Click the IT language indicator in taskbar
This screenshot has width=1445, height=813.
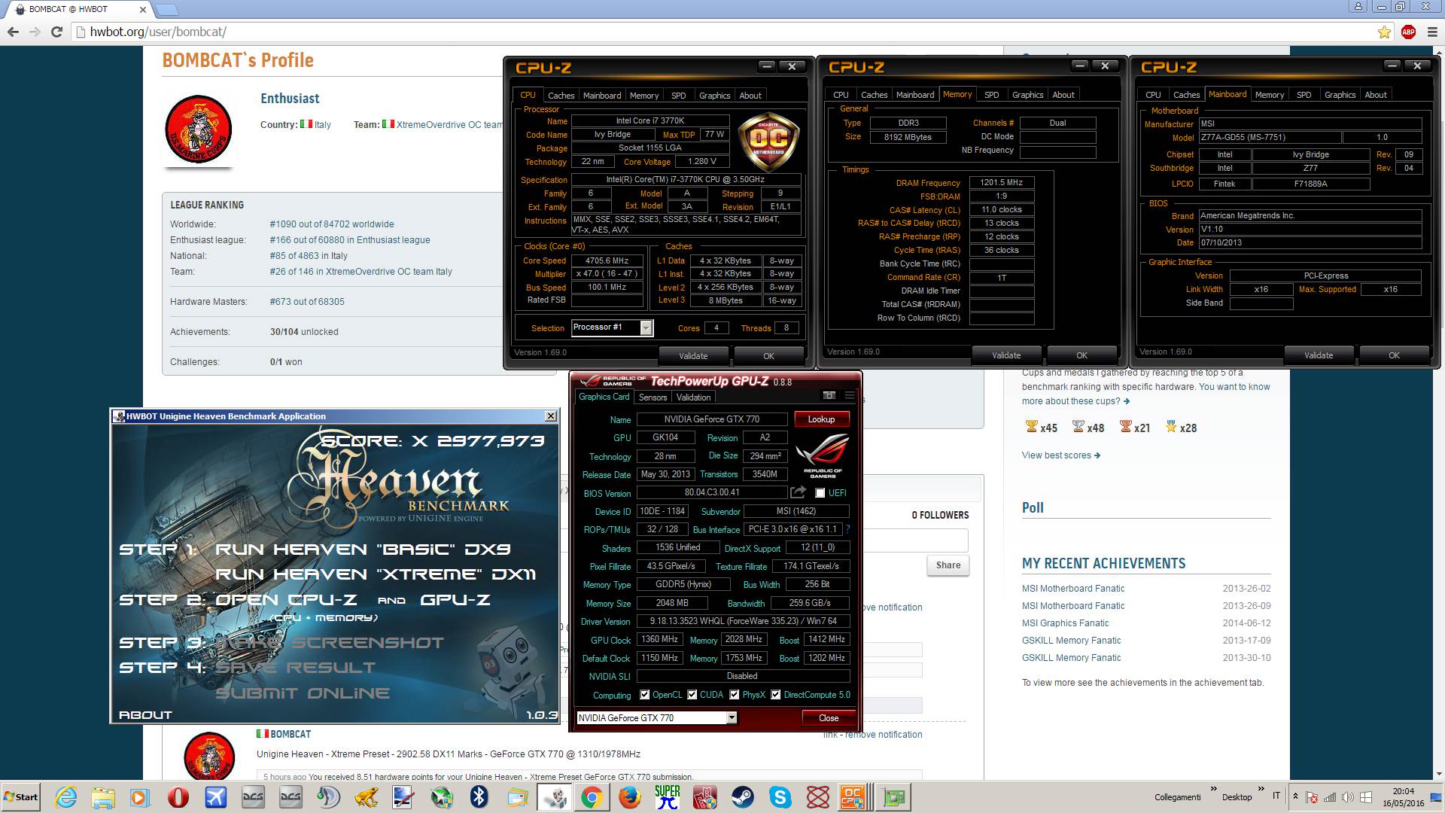(1276, 796)
